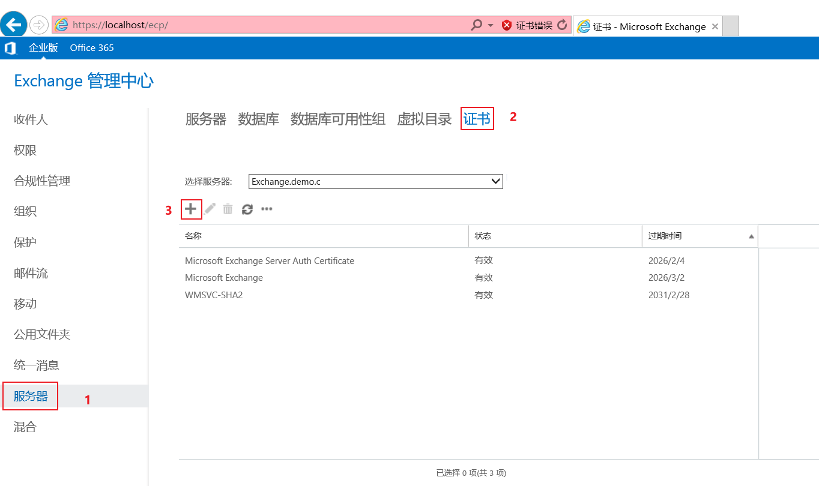Click the plus icon to add certificate
Image resolution: width=819 pixels, height=486 pixels.
pos(190,209)
